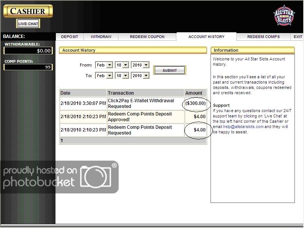This screenshot has width=304, height=228.
Task: Open the Live Chat support button
Action: click(x=28, y=24)
